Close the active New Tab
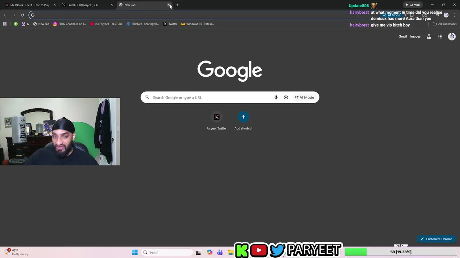 [x=169, y=5]
